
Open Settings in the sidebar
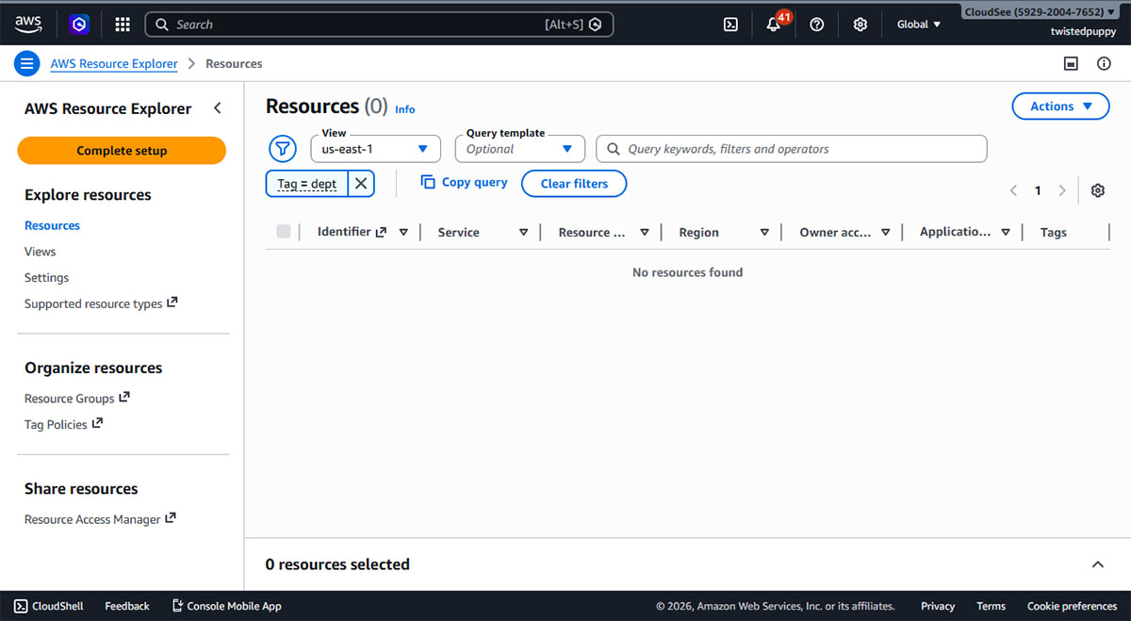click(x=46, y=278)
